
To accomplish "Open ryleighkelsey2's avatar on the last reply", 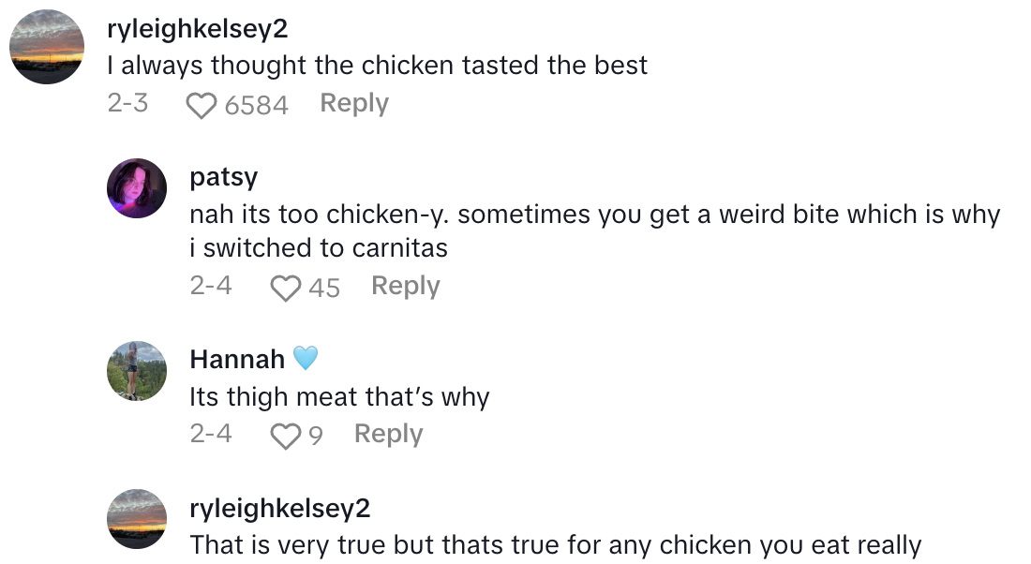I will click(x=137, y=519).
